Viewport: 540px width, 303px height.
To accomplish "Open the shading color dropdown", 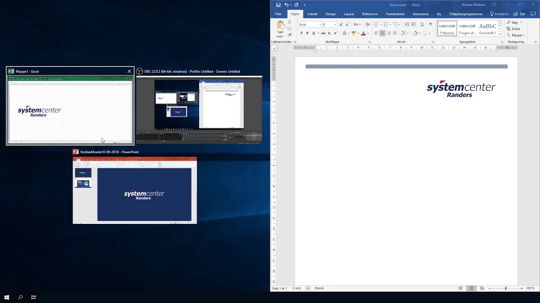I will 419,33.
